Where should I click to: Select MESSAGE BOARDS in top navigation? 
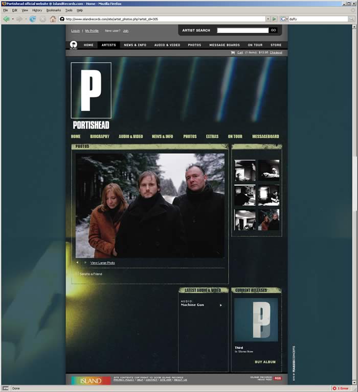pyautogui.click(x=225, y=45)
